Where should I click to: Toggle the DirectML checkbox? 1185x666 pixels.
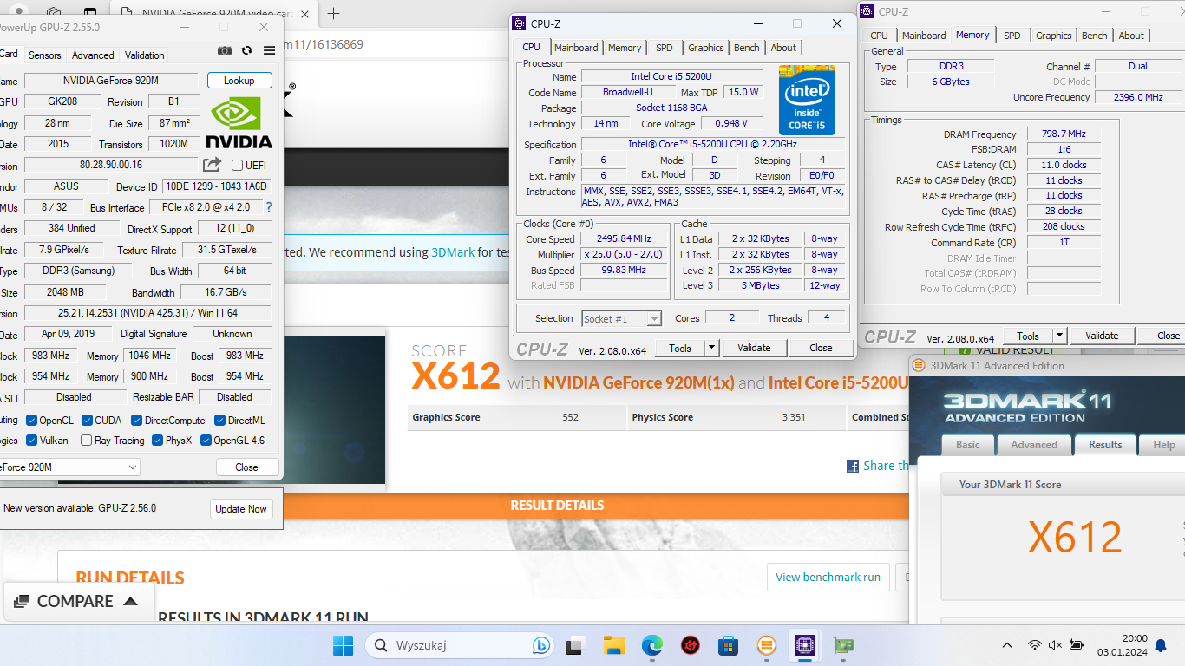pyautogui.click(x=219, y=421)
